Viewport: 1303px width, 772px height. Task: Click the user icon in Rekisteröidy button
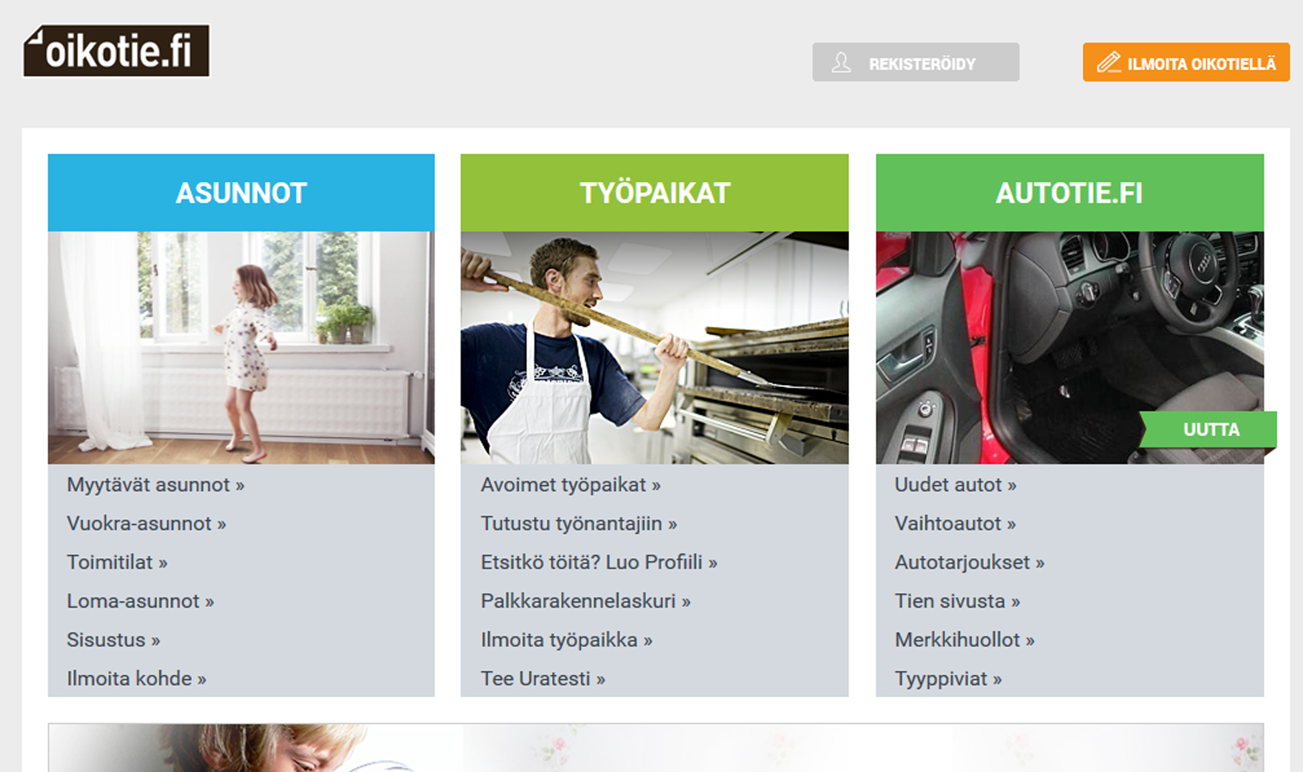pos(841,63)
